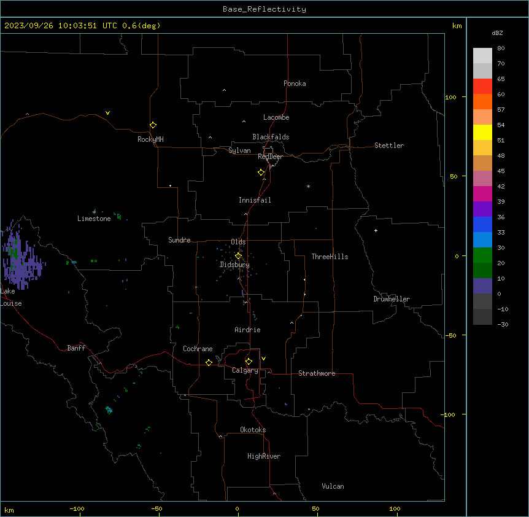Click the Cochrane label
Viewport: 529px width, 517px height.
[x=198, y=349]
